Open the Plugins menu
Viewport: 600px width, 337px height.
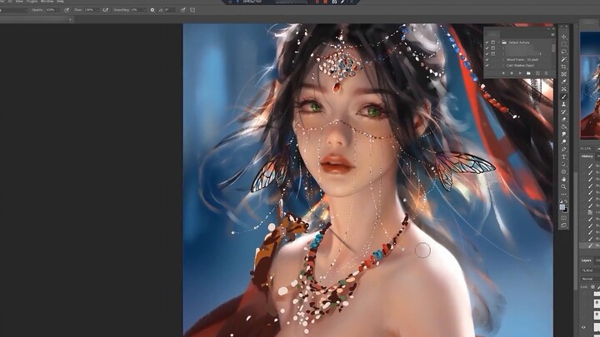(x=32, y=2)
